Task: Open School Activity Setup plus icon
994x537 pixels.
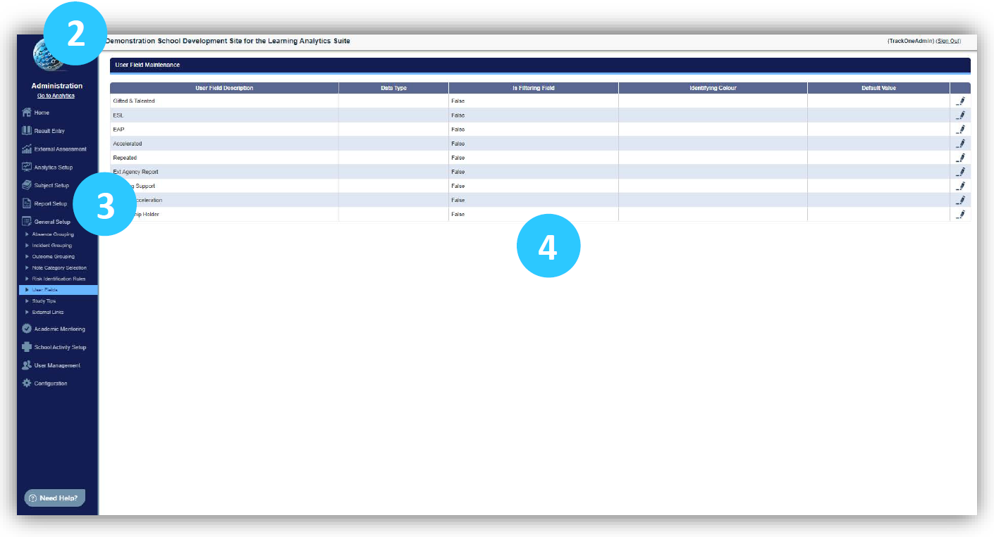Action: click(27, 347)
